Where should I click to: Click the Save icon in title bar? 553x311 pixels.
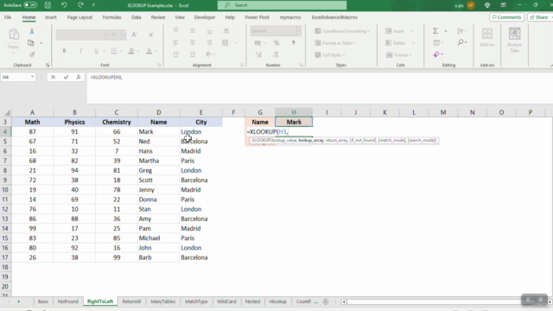(48, 5)
